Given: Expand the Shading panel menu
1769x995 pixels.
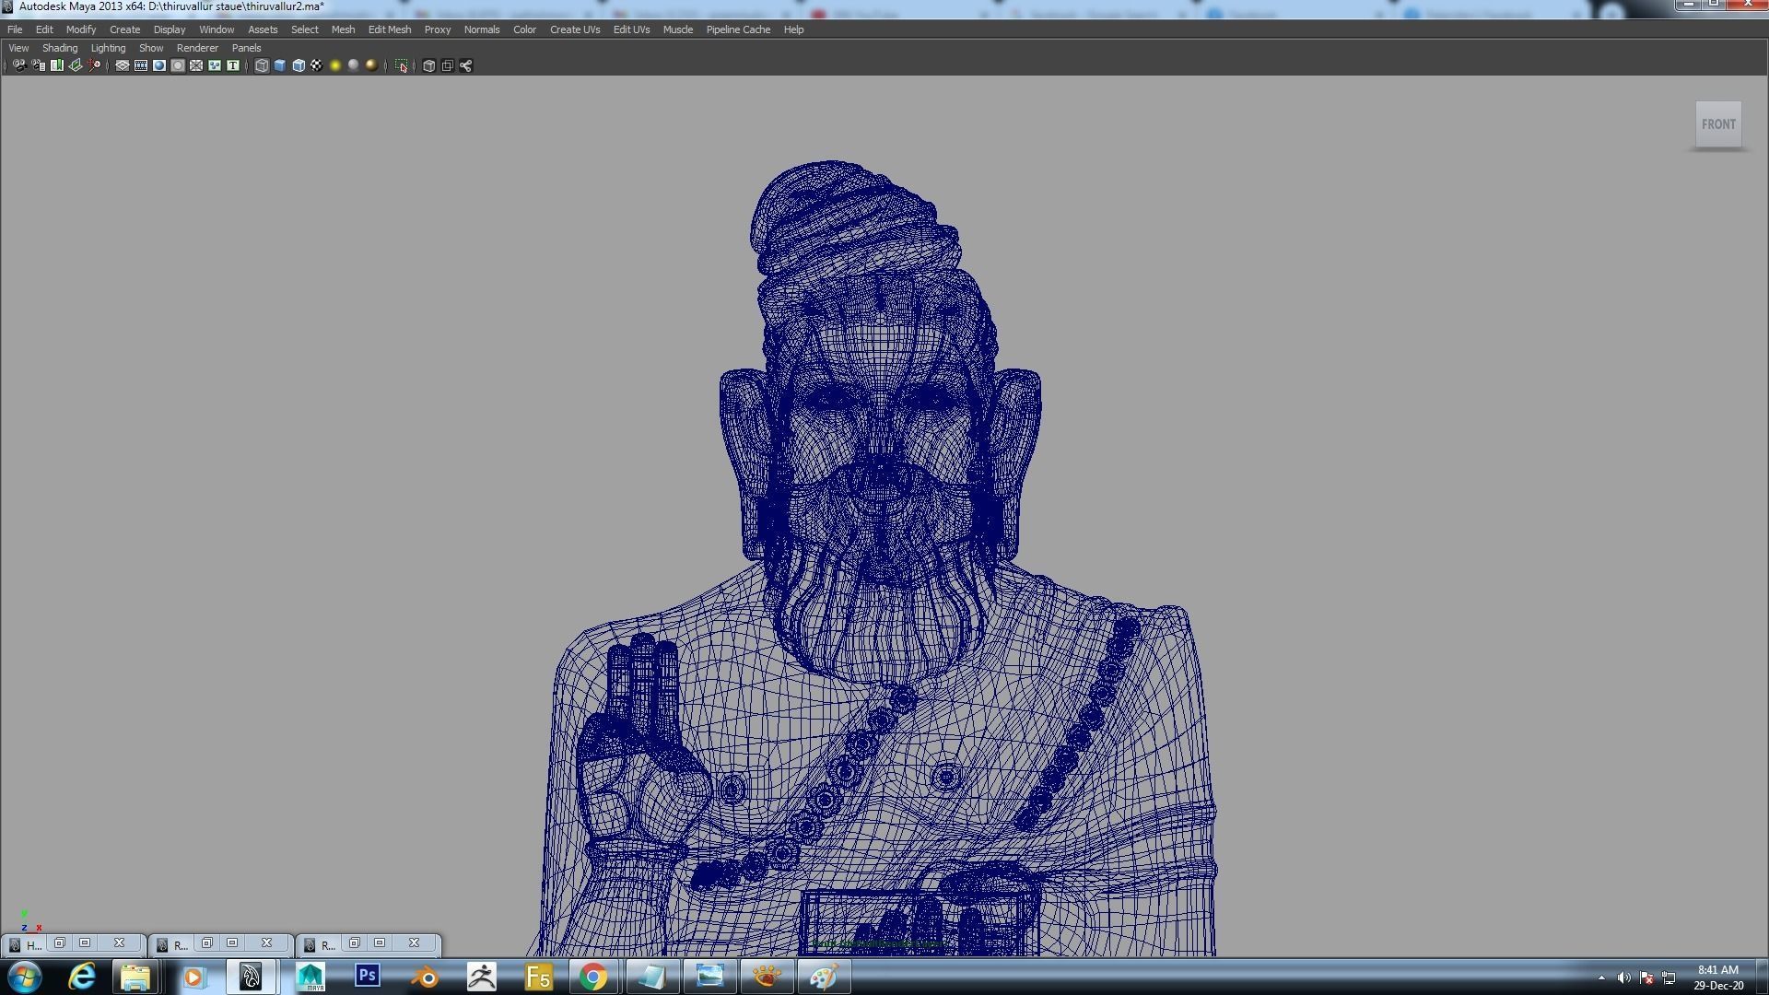Looking at the screenshot, I should coord(60,48).
